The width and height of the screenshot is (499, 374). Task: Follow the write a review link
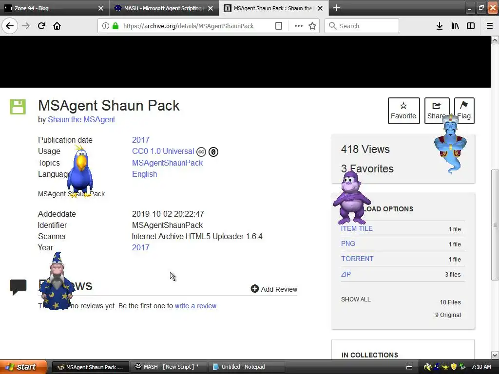coord(196,306)
